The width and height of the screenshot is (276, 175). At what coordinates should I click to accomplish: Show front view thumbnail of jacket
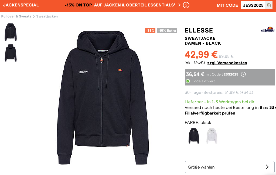(11, 32)
